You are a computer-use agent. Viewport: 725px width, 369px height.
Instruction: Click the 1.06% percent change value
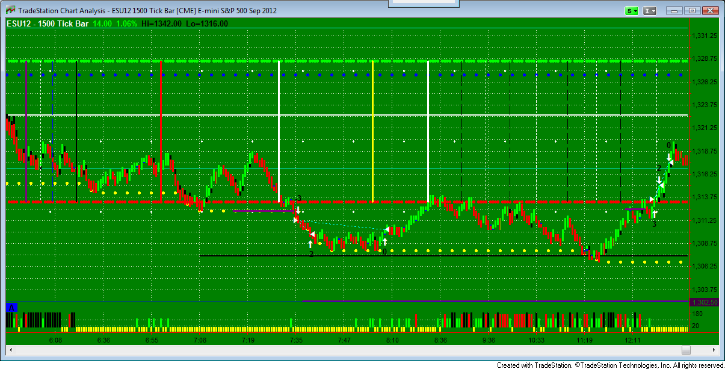(127, 23)
